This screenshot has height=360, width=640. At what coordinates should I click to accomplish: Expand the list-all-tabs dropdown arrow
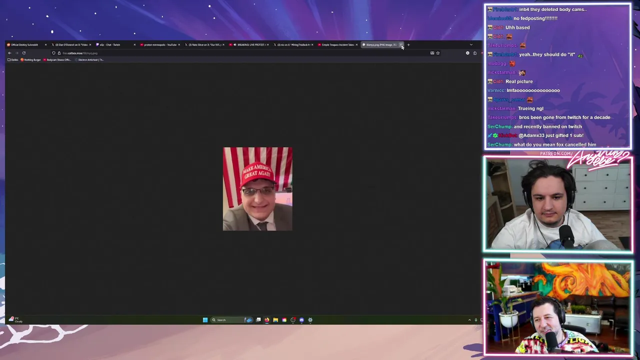[x=471, y=45]
